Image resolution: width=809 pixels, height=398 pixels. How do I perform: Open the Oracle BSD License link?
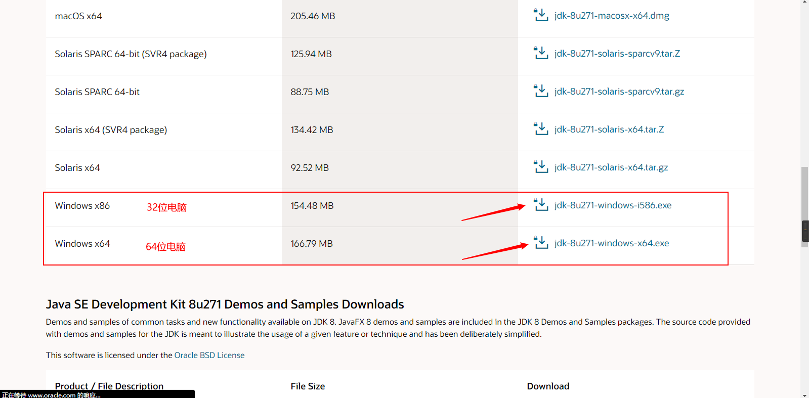point(209,355)
